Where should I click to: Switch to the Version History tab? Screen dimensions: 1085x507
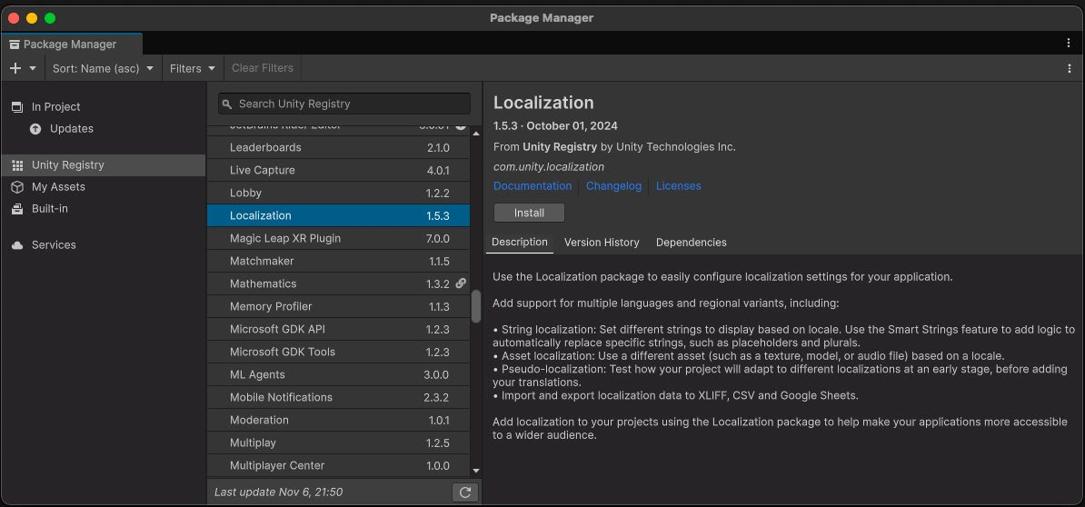click(602, 242)
